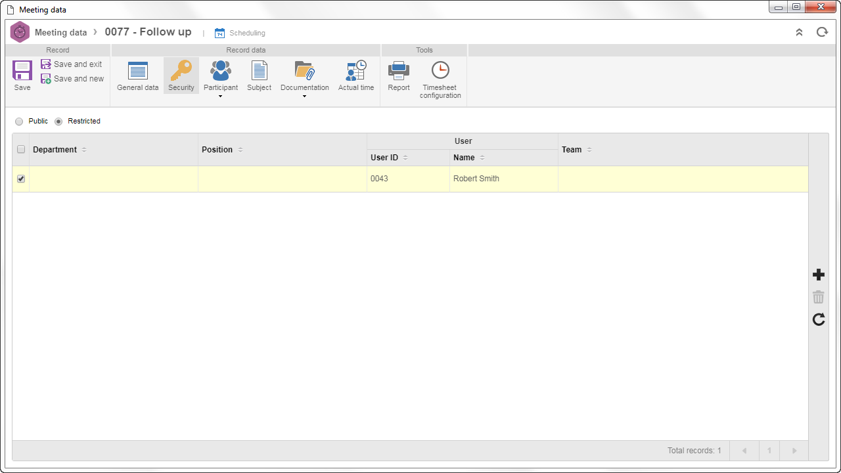Open the Documentation folder icon
Viewport: 841px width, 473px height.
[305, 71]
